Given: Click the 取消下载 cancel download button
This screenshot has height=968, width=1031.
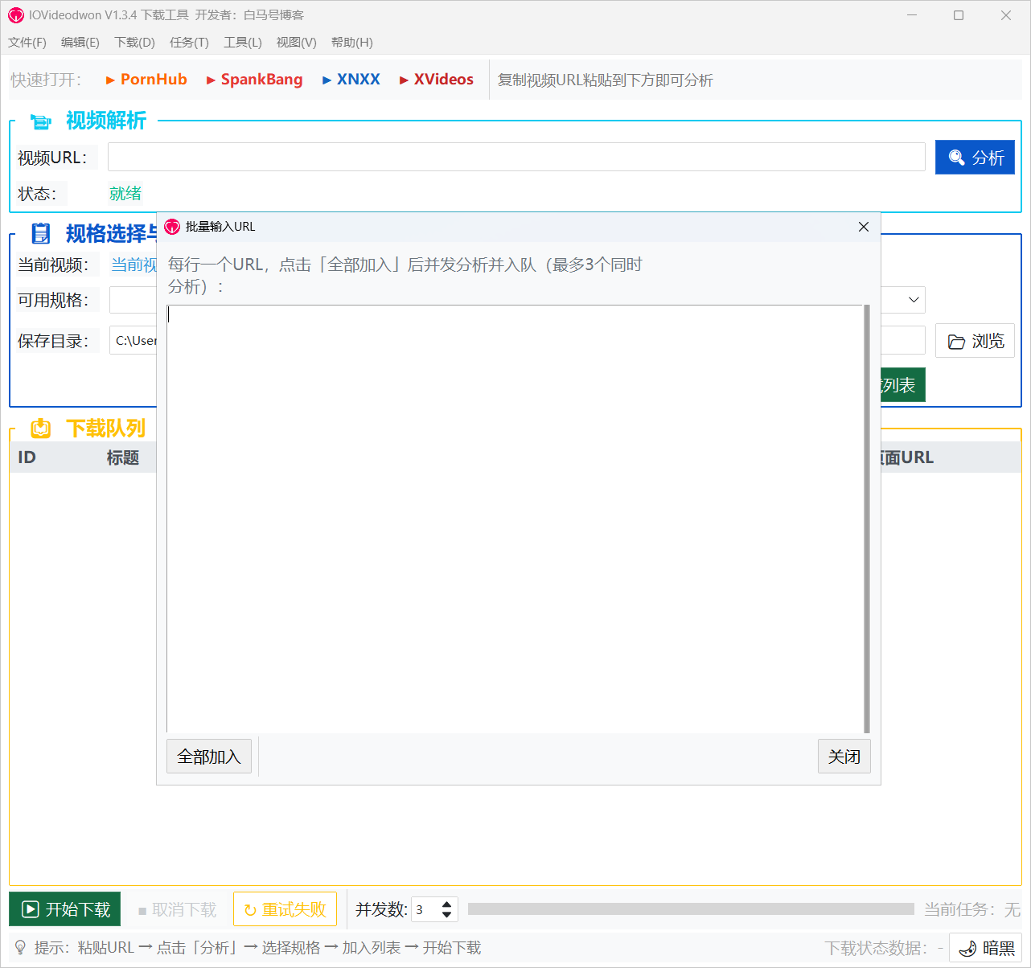Looking at the screenshot, I should (x=177, y=909).
